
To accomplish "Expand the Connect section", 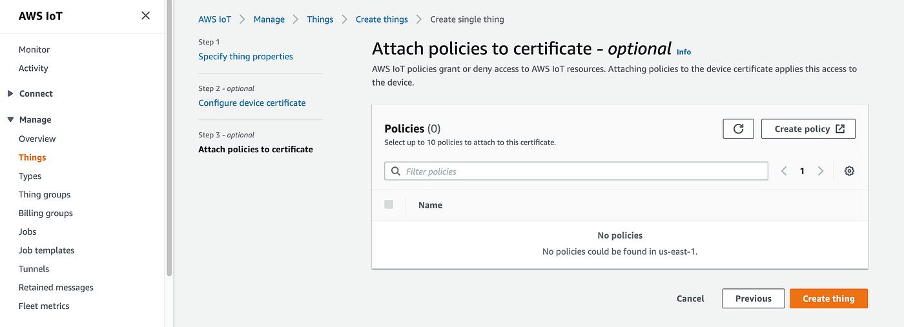I will pyautogui.click(x=10, y=94).
